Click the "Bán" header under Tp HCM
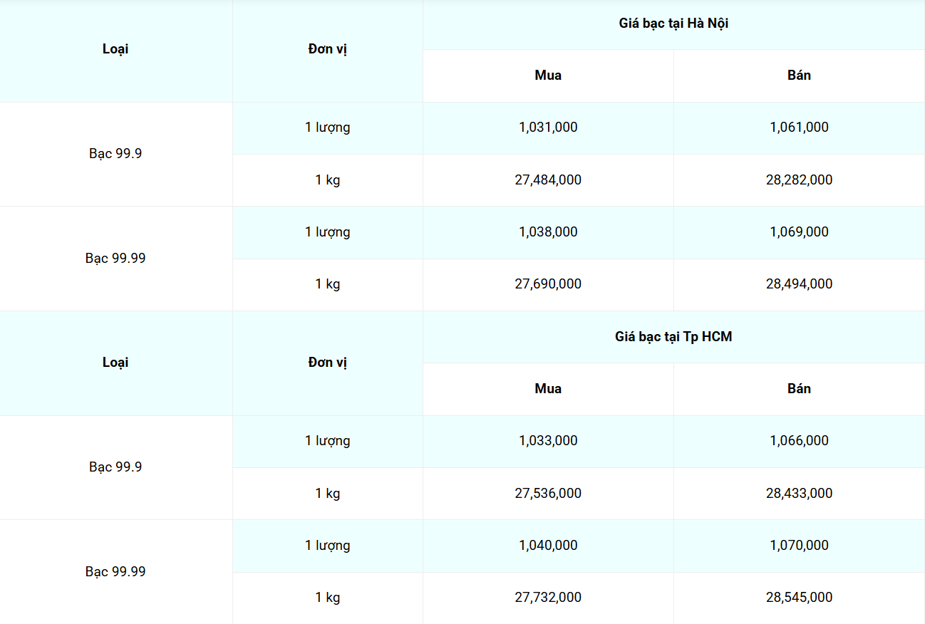925x624 pixels. click(x=799, y=388)
